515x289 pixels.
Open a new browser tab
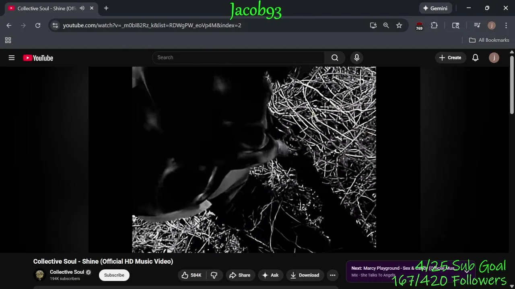coord(106,8)
